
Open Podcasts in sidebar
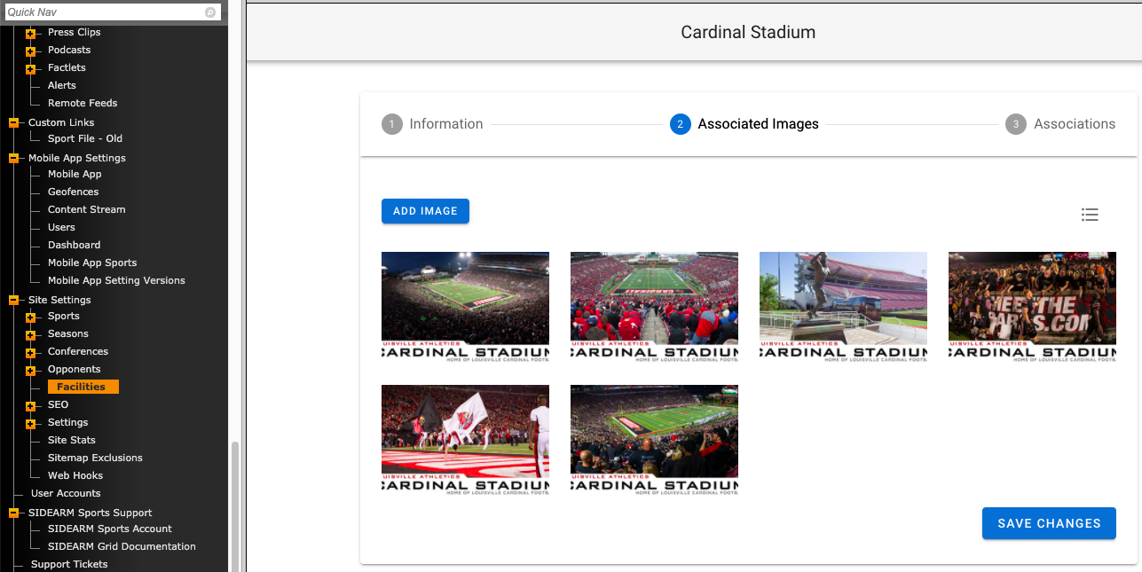69,50
